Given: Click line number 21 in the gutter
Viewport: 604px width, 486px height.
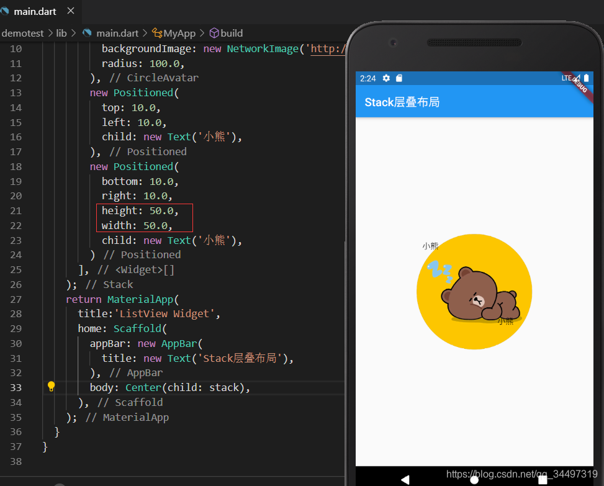Looking at the screenshot, I should pos(16,211).
